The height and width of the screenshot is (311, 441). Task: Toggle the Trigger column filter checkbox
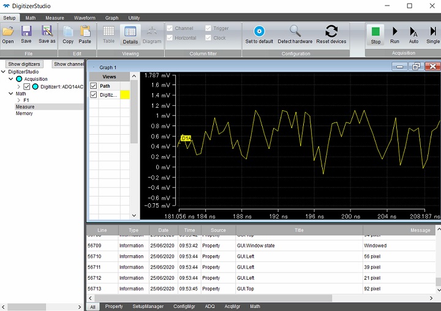pyautogui.click(x=208, y=28)
